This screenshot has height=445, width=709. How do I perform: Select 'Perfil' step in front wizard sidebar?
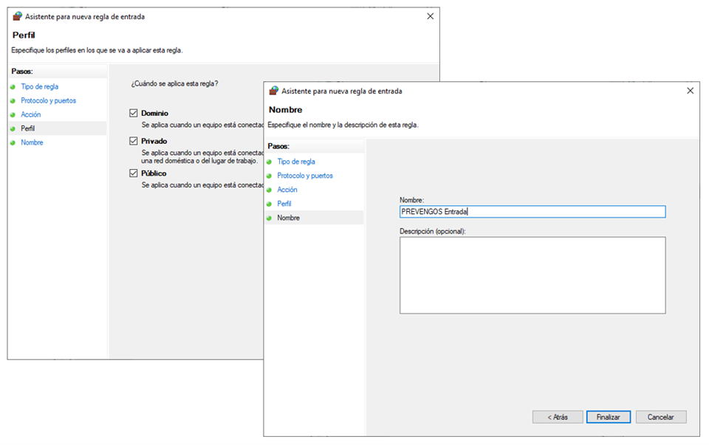(x=285, y=204)
